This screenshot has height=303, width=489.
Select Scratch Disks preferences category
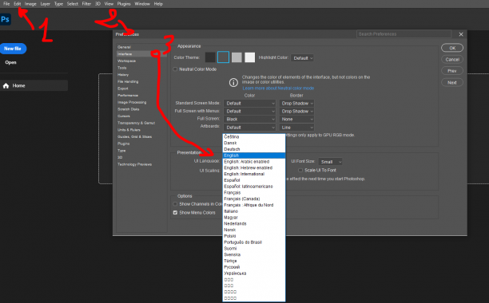[x=129, y=109]
